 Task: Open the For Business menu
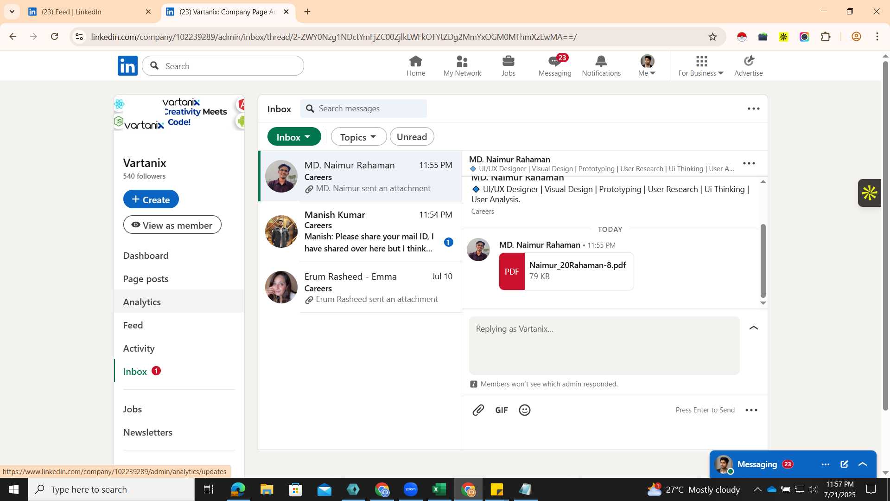click(x=700, y=65)
